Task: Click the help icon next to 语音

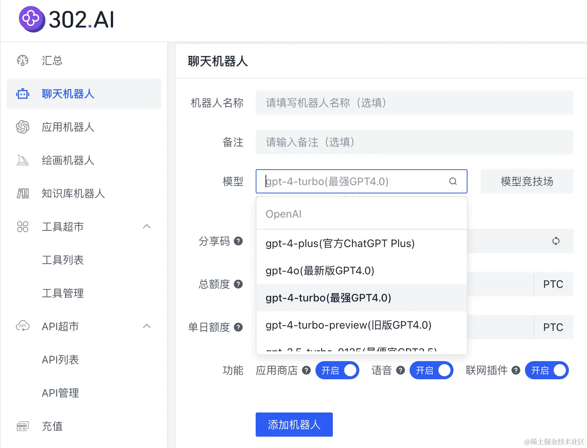Action: [401, 370]
